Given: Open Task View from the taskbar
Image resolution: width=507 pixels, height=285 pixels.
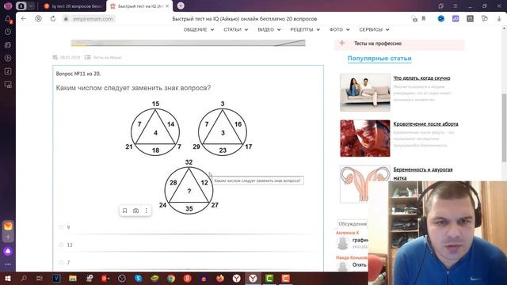Looking at the screenshot, I should coord(40,278).
